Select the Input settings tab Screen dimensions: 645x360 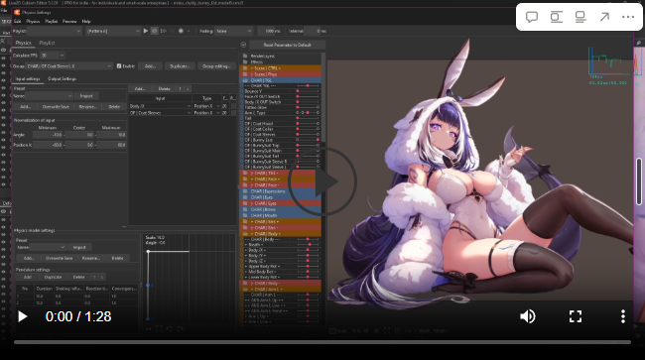(28, 79)
